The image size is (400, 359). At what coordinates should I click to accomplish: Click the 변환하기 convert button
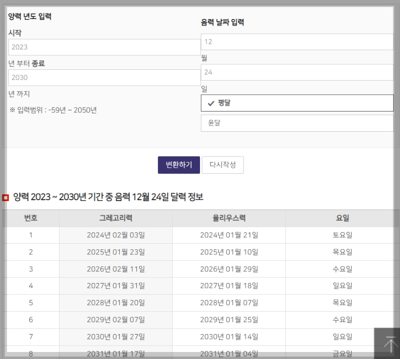[x=178, y=165]
